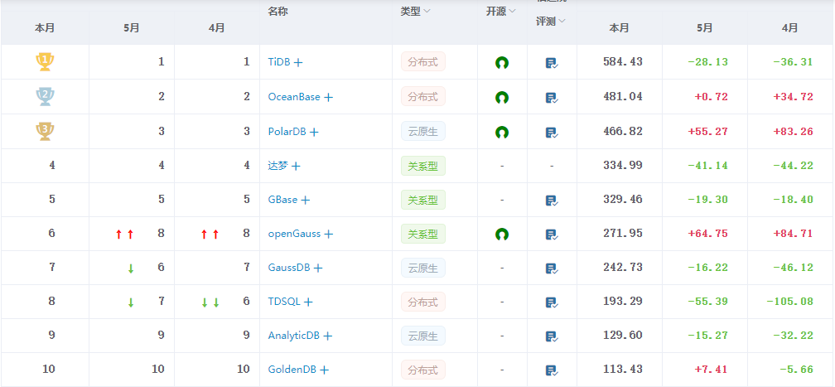Viewport: 835px width, 387px height.
Task: Click openGauss's open-source icon
Action: point(502,234)
